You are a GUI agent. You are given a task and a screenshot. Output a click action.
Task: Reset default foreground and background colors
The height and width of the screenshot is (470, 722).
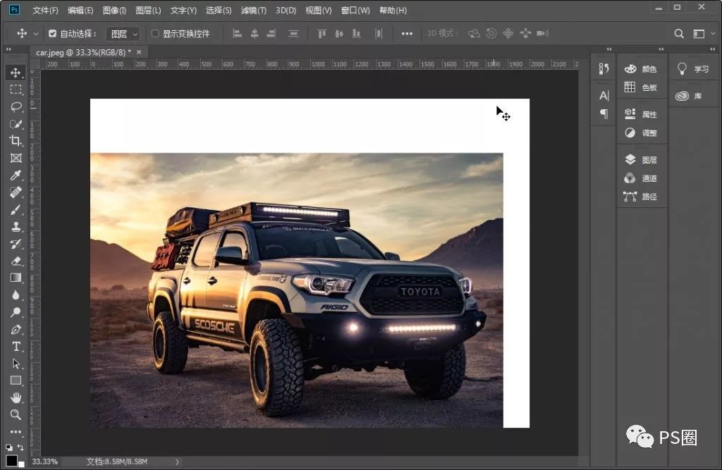pos(9,447)
